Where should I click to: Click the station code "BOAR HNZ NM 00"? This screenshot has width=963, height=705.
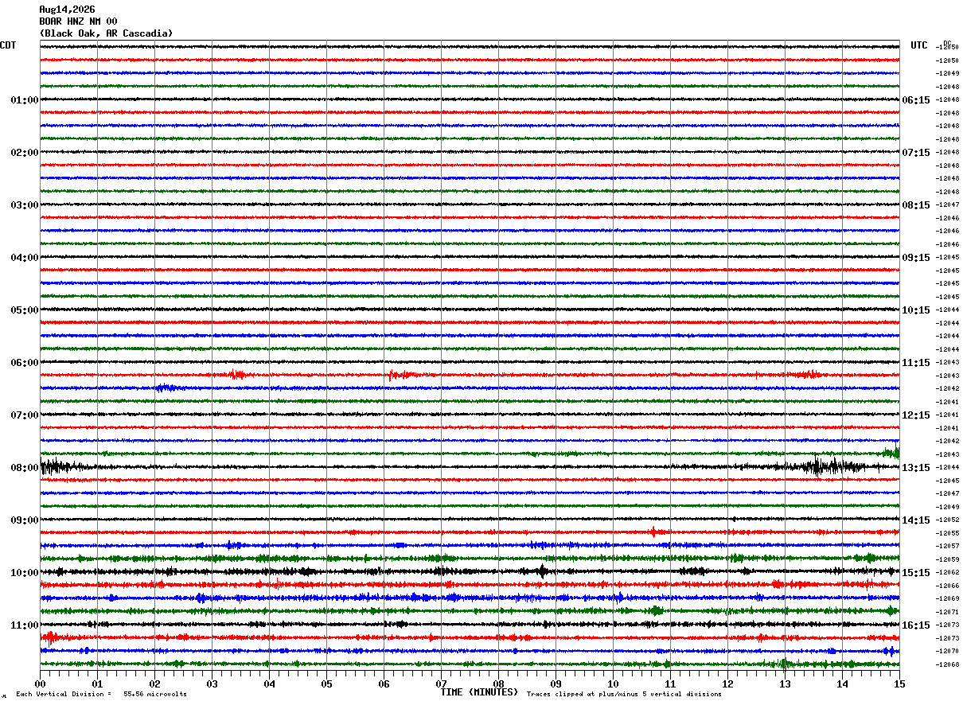click(x=78, y=21)
